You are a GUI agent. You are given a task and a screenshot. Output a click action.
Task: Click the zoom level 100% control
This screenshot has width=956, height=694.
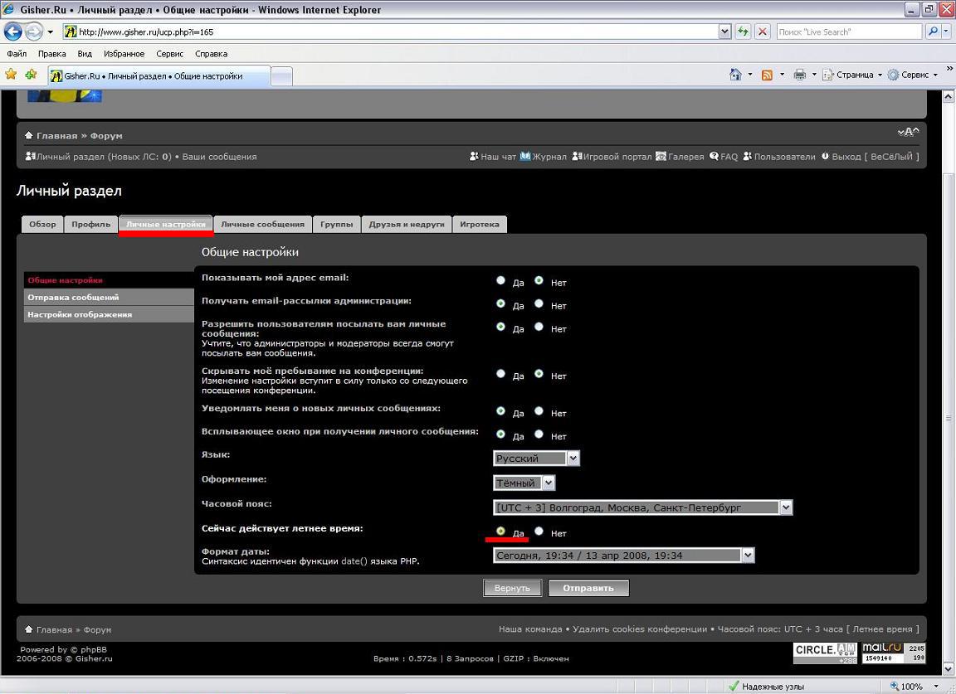coord(910,687)
